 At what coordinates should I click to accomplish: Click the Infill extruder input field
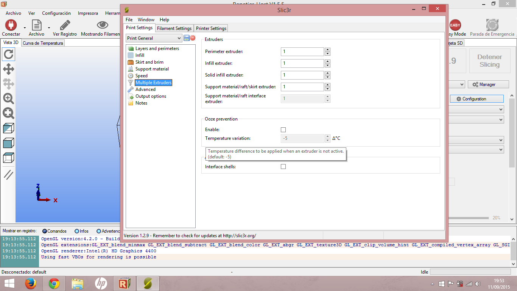[302, 63]
